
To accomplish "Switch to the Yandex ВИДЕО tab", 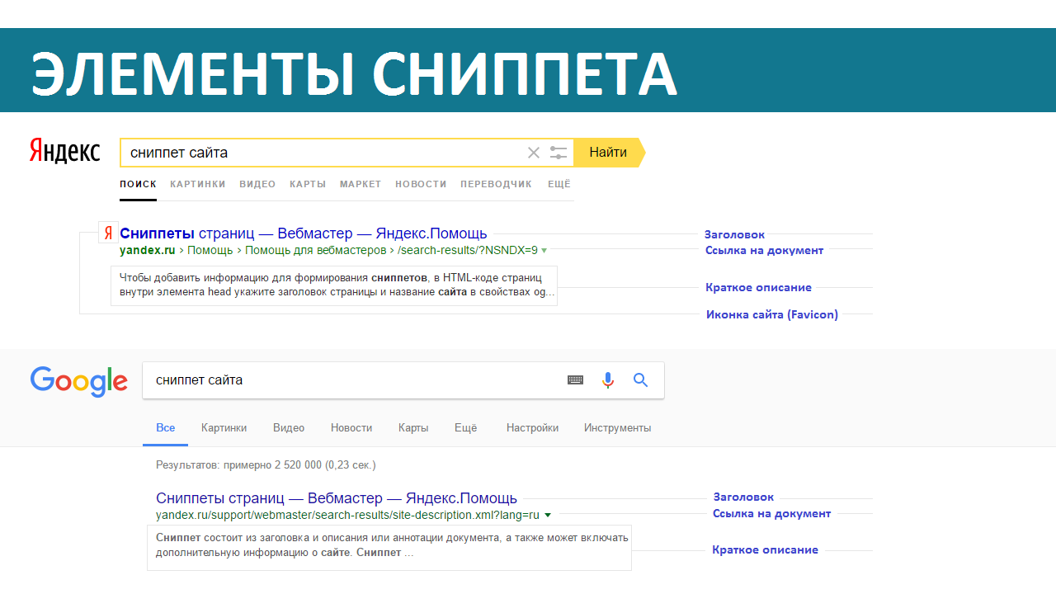I will pyautogui.click(x=257, y=184).
